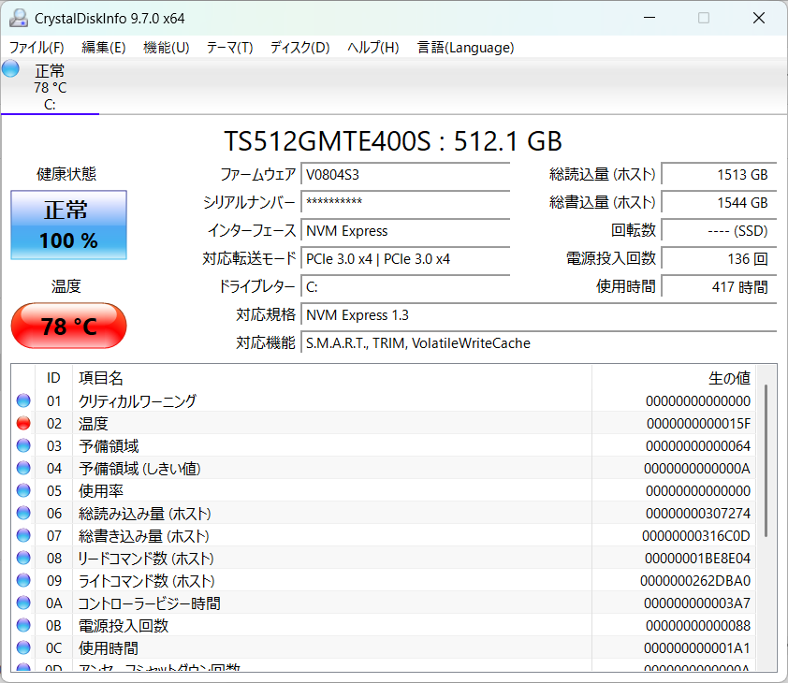Click status orb for コントローラービジー時間 row
Image resolution: width=788 pixels, height=683 pixels.
point(23,603)
